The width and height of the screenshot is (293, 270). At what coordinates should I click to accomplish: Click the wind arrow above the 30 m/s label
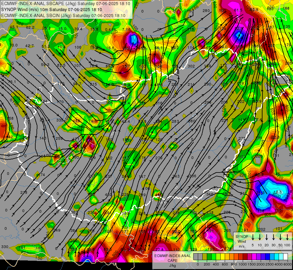274,237
